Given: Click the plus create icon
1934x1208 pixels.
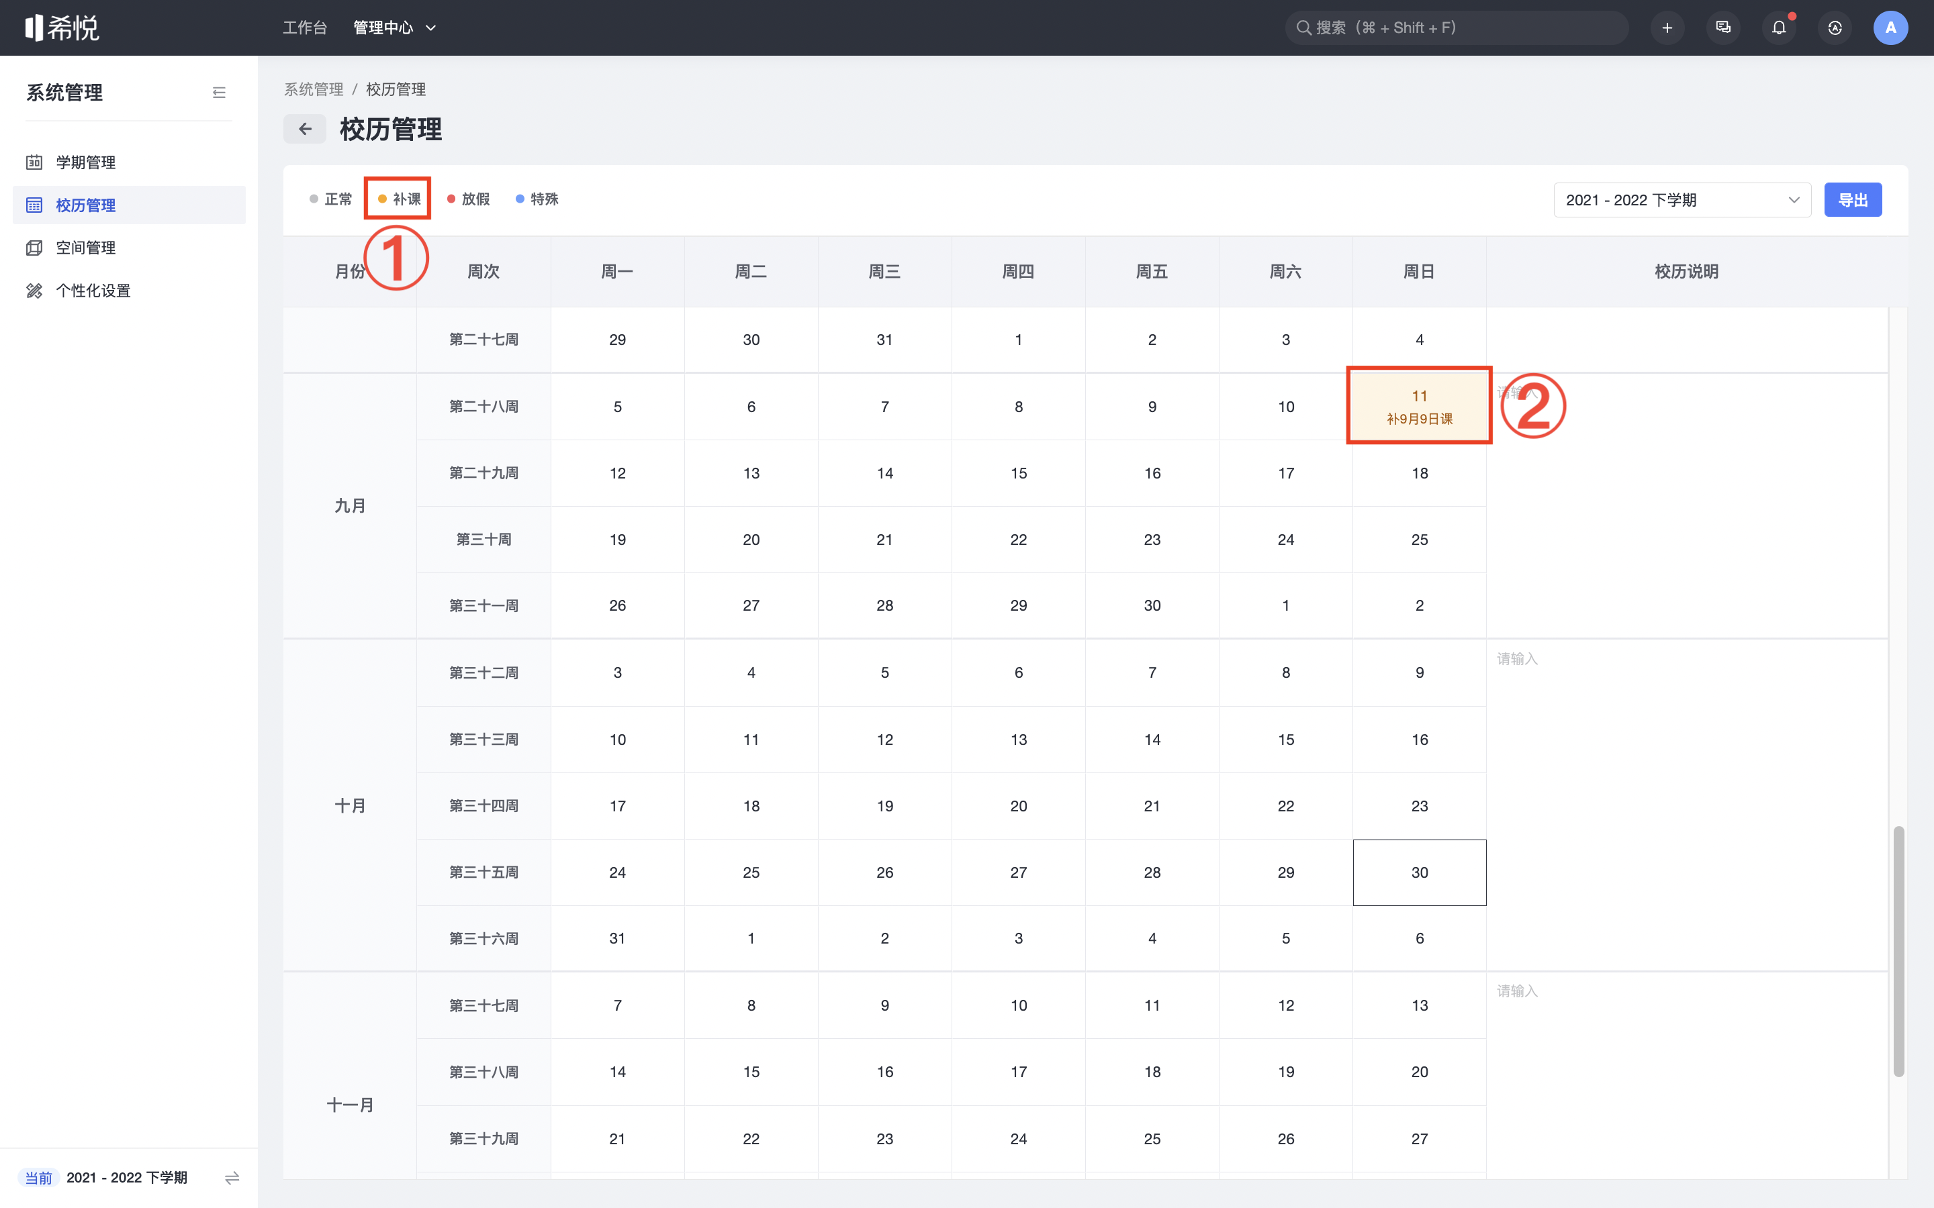Looking at the screenshot, I should 1667,28.
